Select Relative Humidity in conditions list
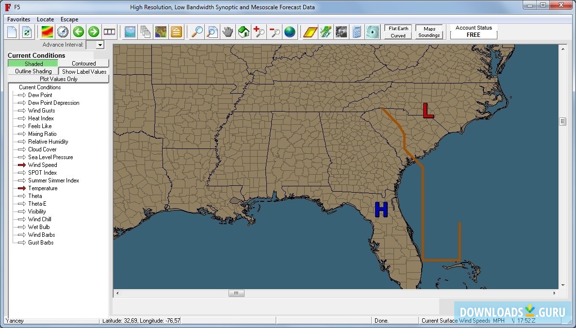Image resolution: width=576 pixels, height=328 pixels. [x=48, y=142]
